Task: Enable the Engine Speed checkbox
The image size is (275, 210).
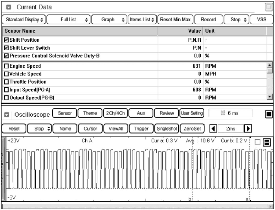Action: (x=7, y=66)
